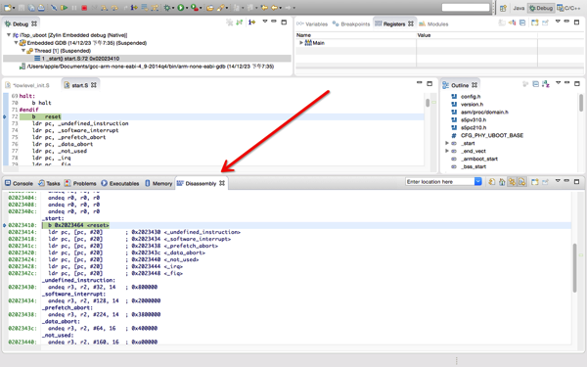Toggle Show Source in Disassembly view
This screenshot has height=367, width=587.
click(521, 182)
